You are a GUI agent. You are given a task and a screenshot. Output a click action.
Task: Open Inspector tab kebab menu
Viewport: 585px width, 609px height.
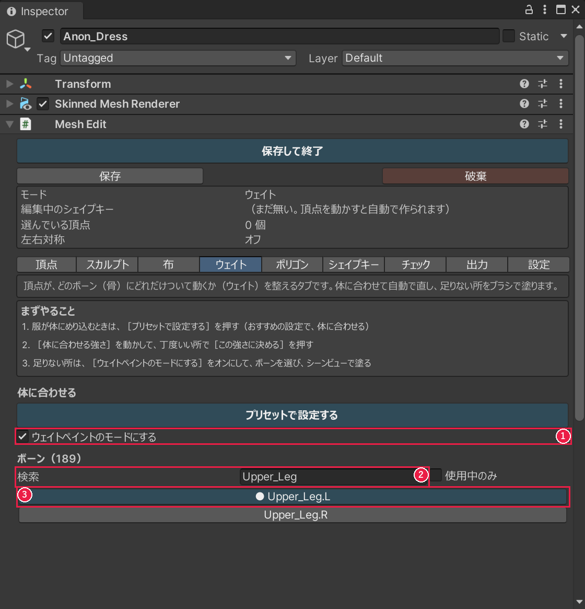[545, 10]
